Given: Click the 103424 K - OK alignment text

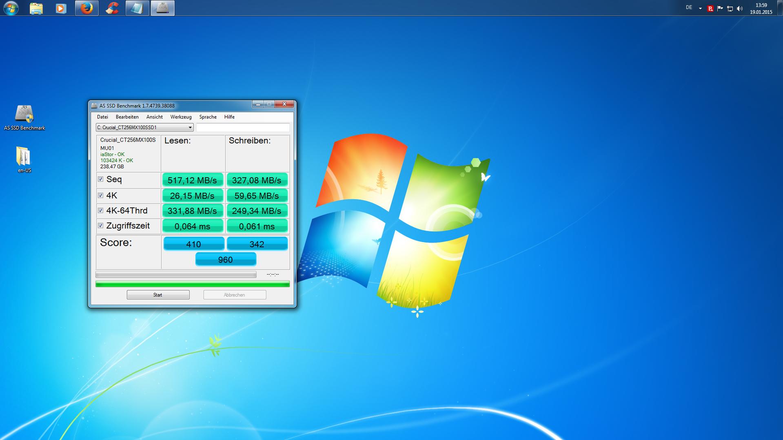Looking at the screenshot, I should tap(117, 160).
